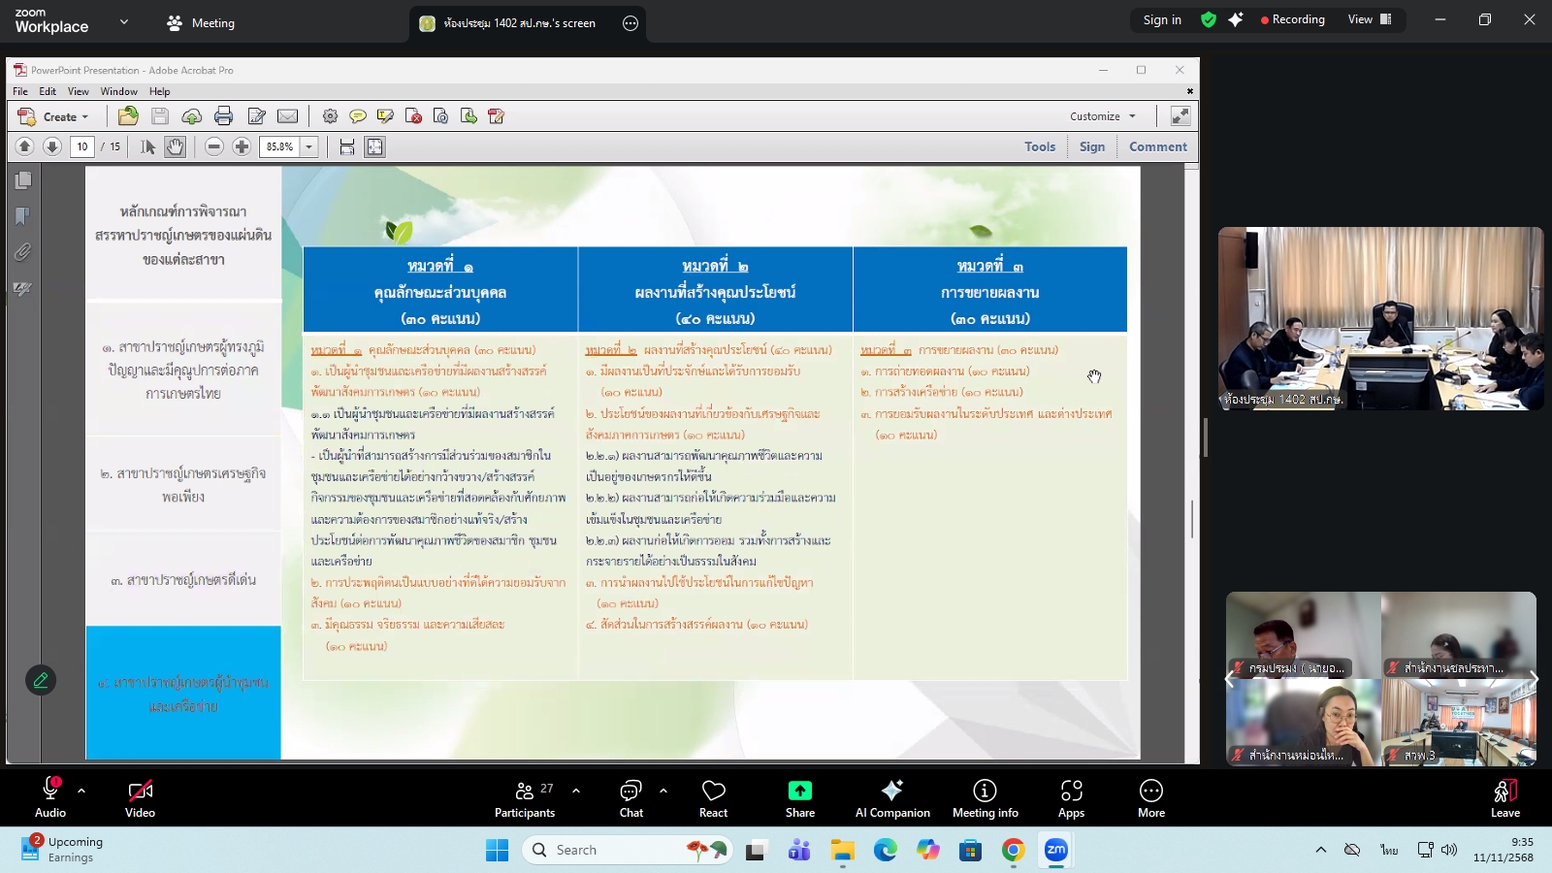Open the Attachments panel with the paperclip icon
The width and height of the screenshot is (1552, 873).
[21, 251]
